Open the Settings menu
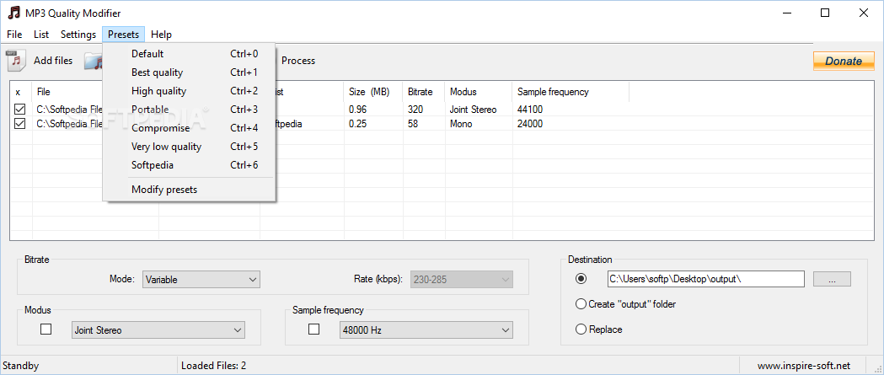Image resolution: width=884 pixels, height=375 pixels. [x=78, y=35]
